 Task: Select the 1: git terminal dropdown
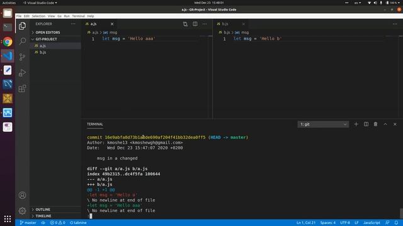click(323, 124)
